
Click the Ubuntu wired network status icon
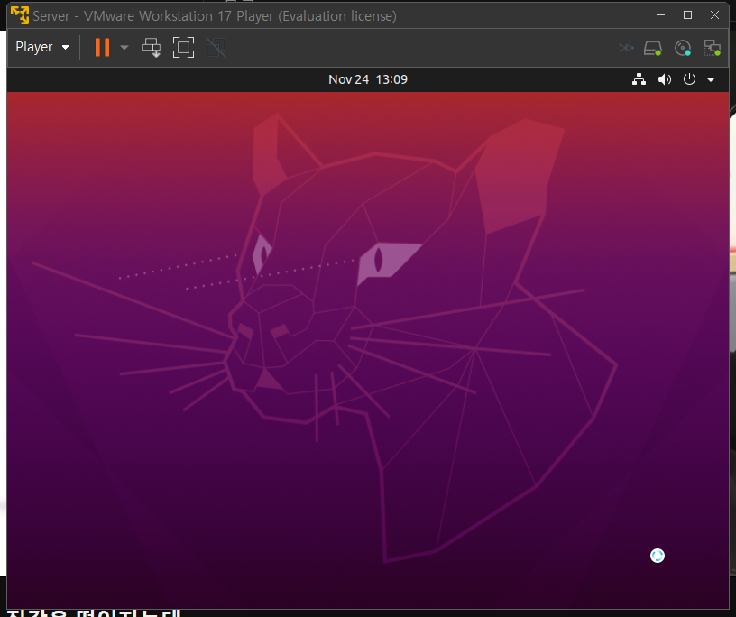[x=639, y=79]
